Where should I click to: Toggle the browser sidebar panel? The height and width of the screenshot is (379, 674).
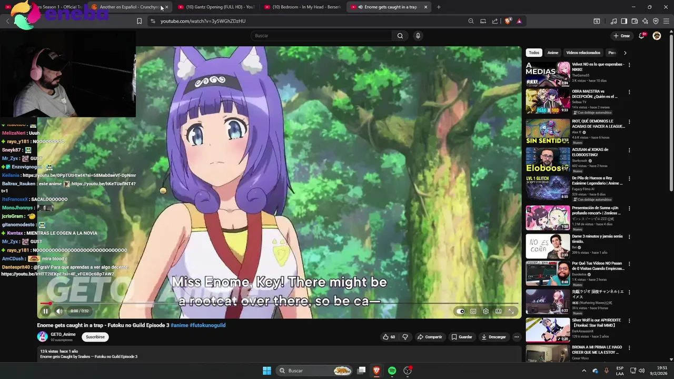pyautogui.click(x=624, y=21)
